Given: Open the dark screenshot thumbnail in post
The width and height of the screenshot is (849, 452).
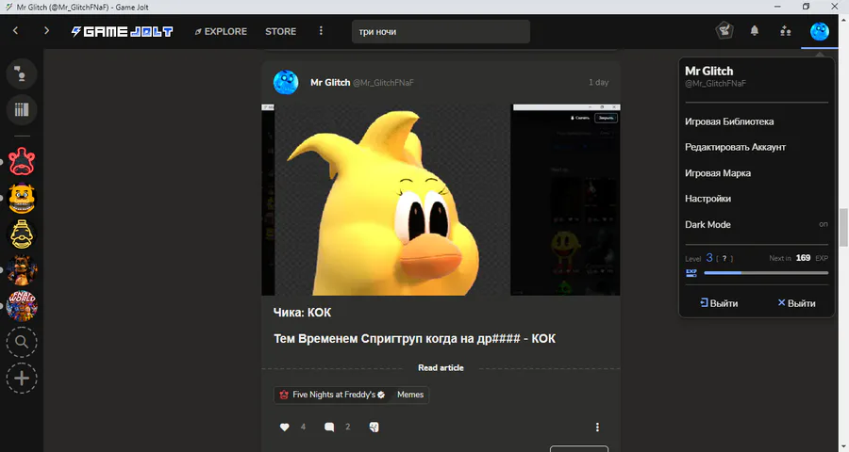Looking at the screenshot, I should pos(566,200).
